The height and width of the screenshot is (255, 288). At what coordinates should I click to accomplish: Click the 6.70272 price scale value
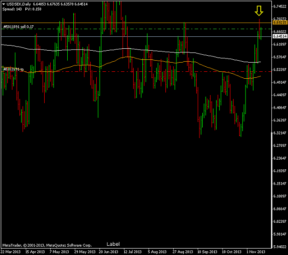(280, 19)
